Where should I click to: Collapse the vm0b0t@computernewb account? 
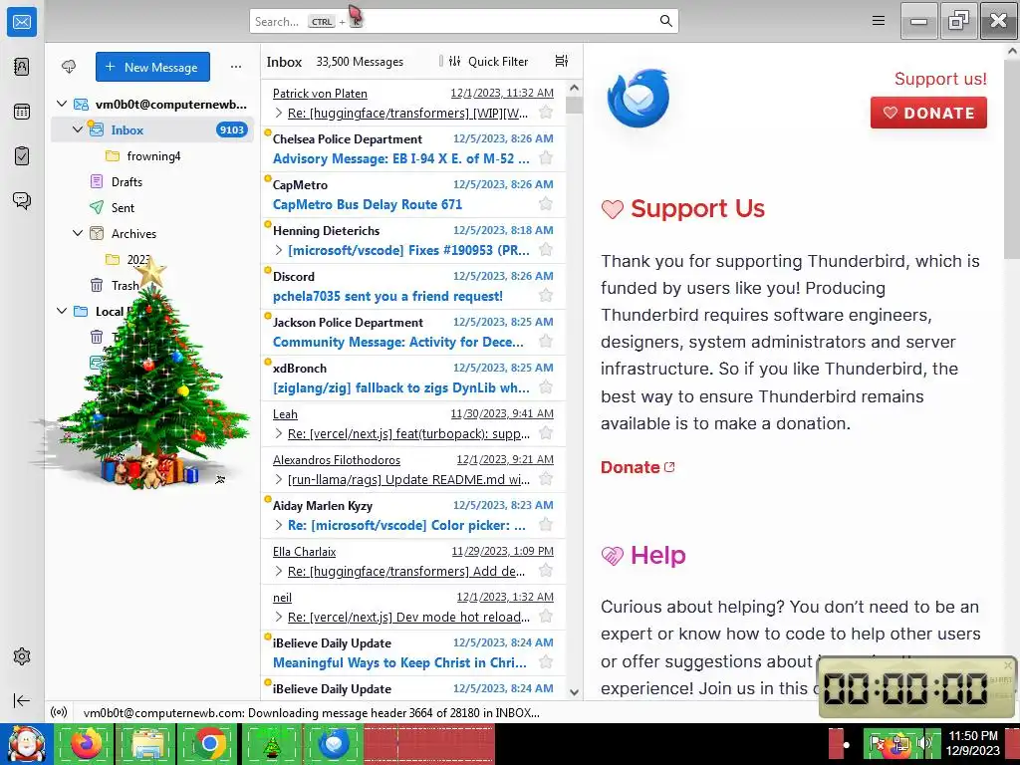pyautogui.click(x=62, y=104)
